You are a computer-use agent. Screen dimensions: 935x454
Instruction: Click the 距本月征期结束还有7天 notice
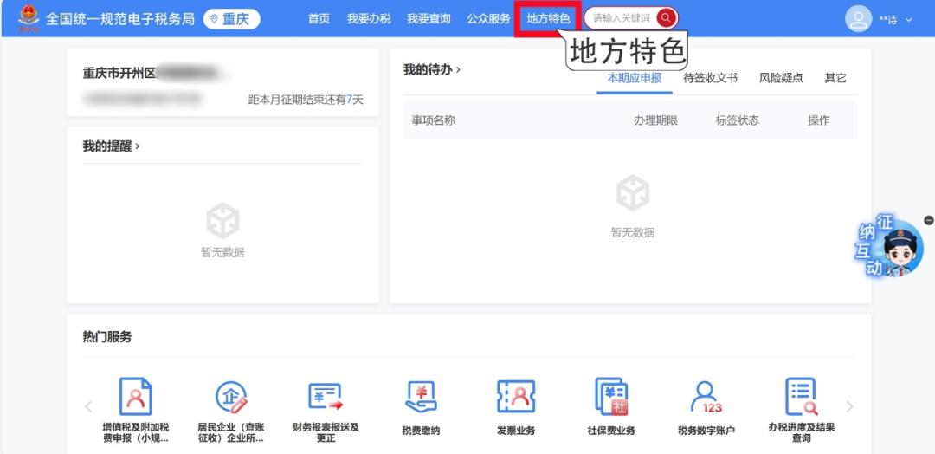306,100
